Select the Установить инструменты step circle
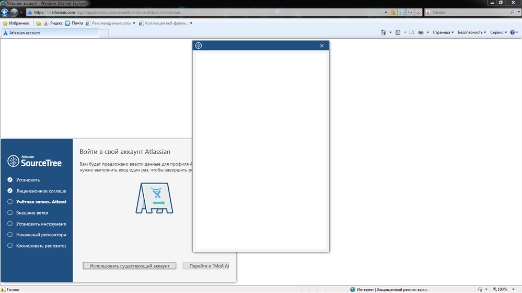 point(10,224)
